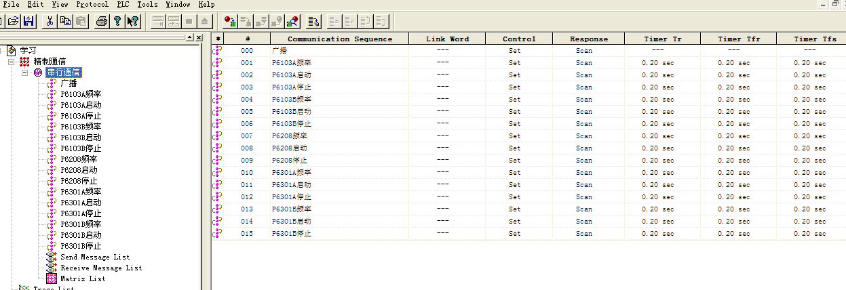The height and width of the screenshot is (290, 846).
Task: Click the Cut scissors icon
Action: [x=50, y=21]
